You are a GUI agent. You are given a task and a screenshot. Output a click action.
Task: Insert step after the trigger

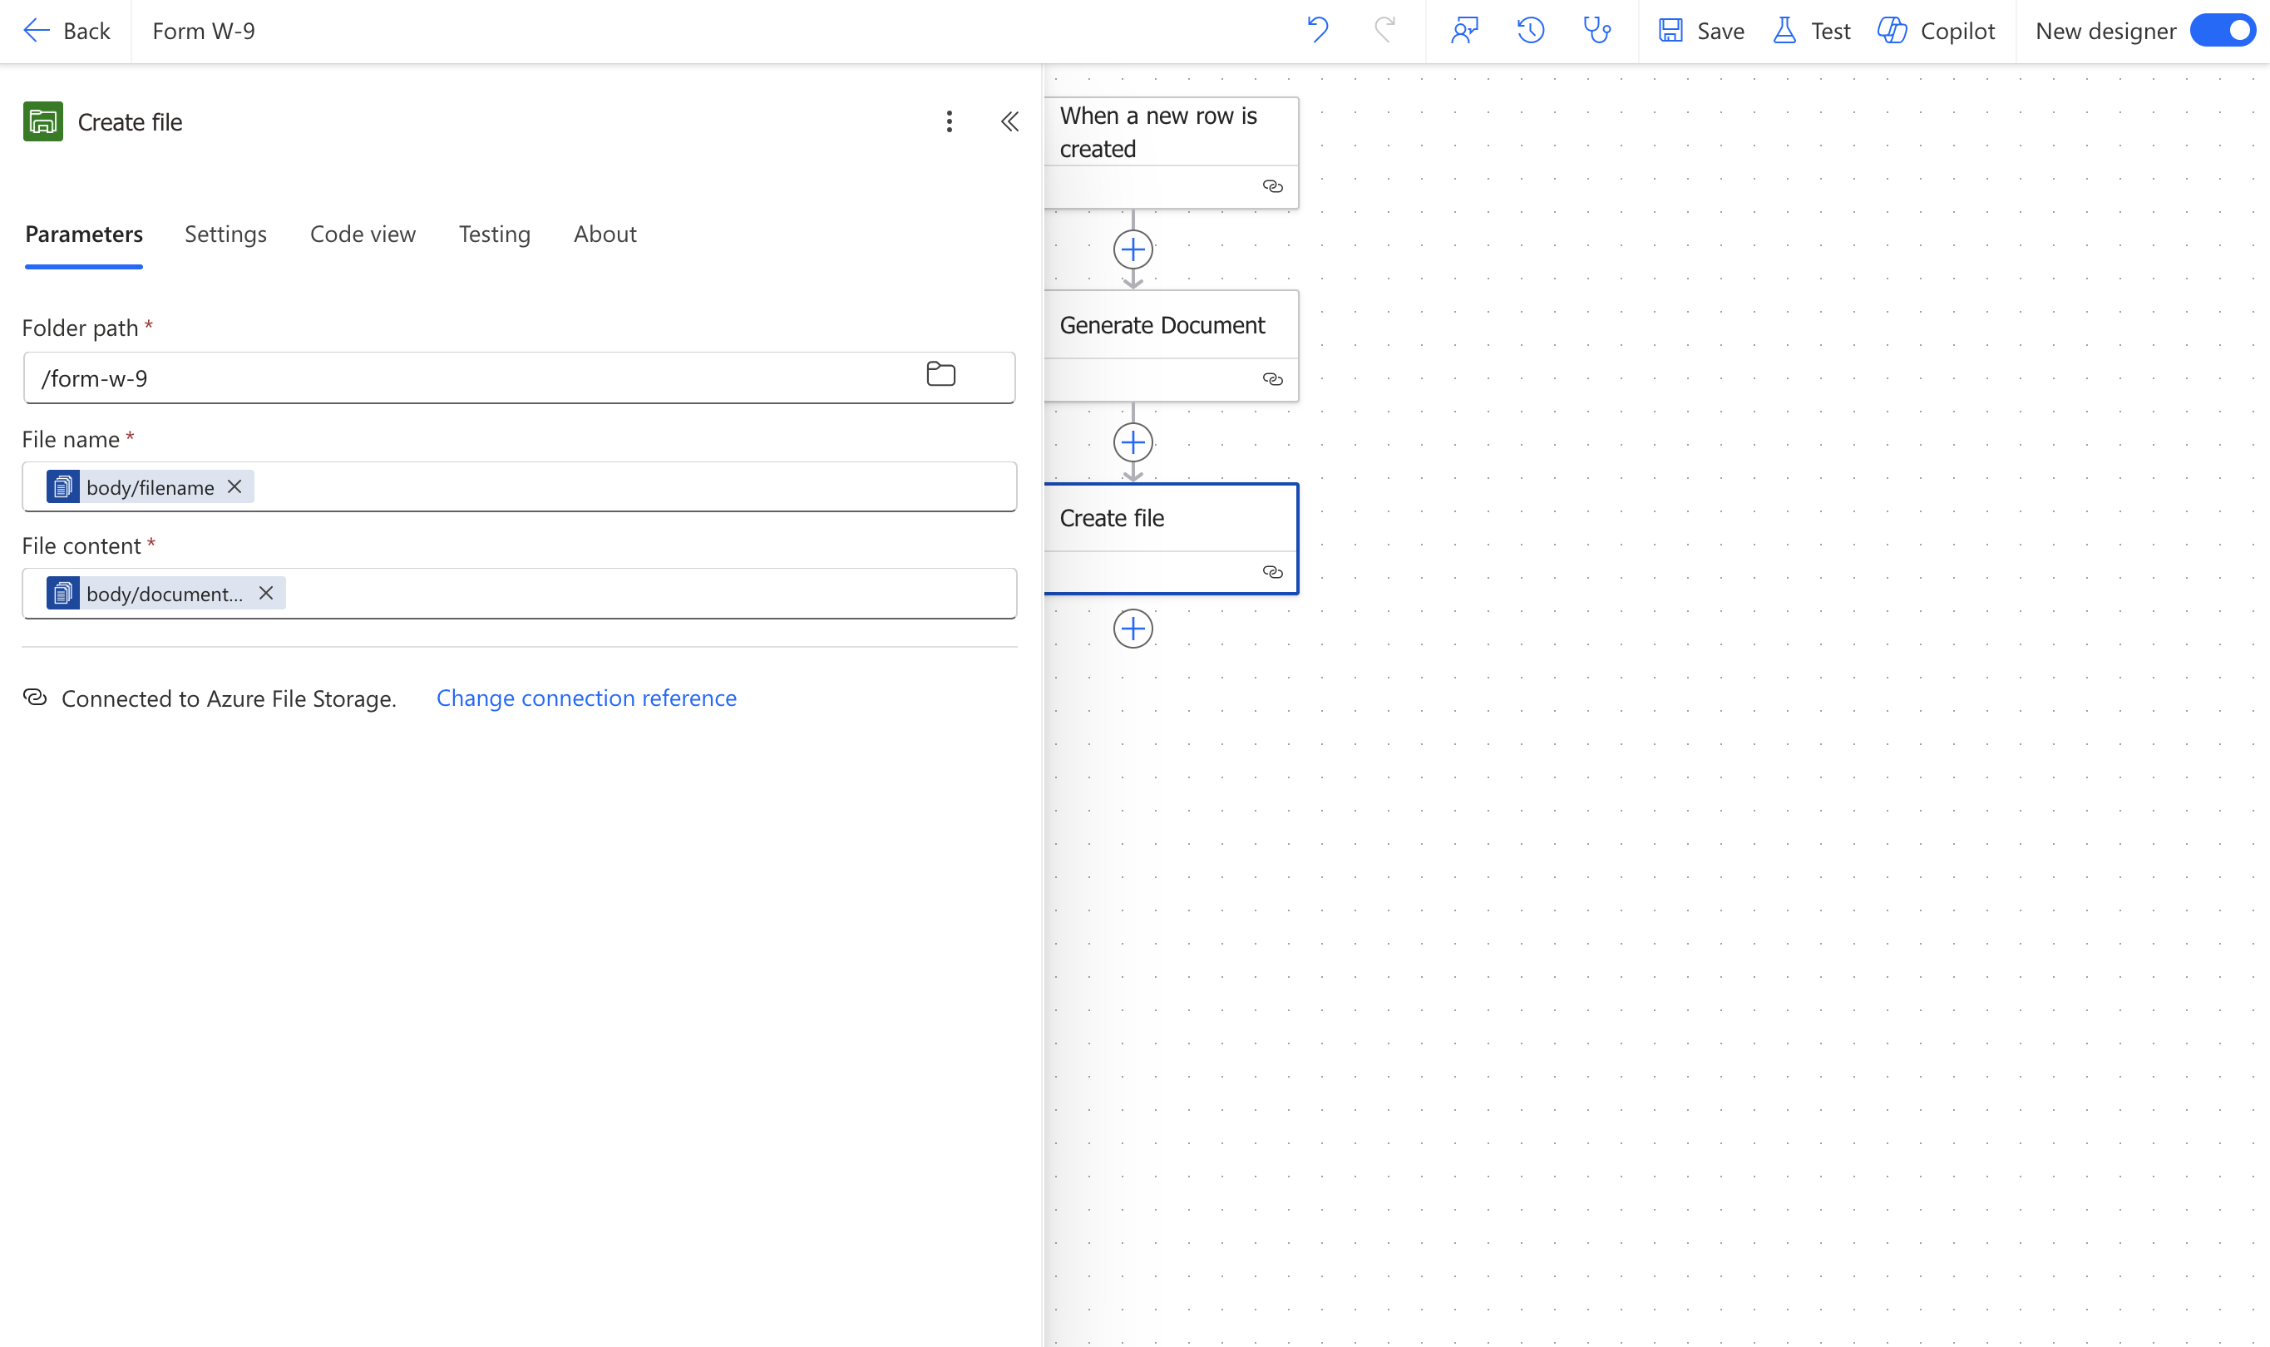click(1133, 249)
